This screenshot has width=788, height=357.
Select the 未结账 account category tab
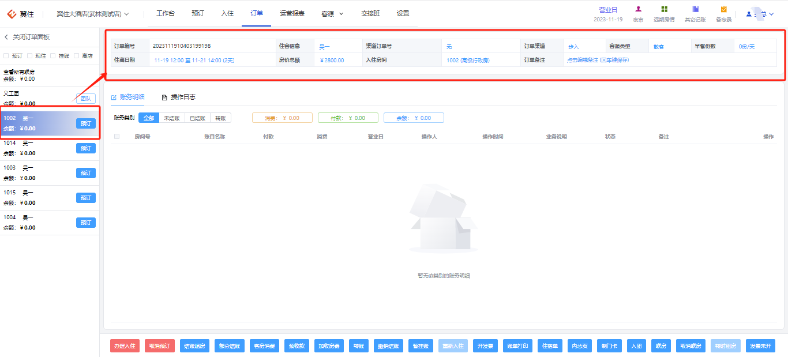171,118
